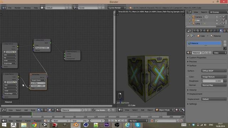Open the Object Mode dropdown
This screenshot has height=128, width=228.
click(x=165, y=110)
